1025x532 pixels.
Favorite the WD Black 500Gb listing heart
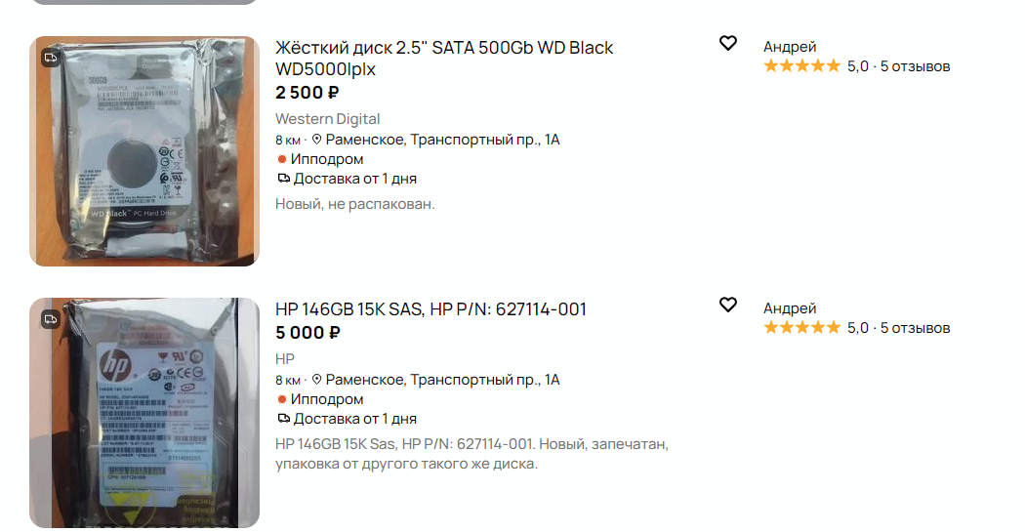[727, 43]
